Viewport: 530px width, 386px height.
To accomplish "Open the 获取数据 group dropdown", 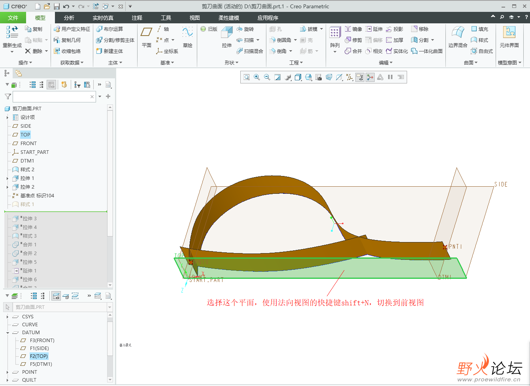I will pos(72,62).
